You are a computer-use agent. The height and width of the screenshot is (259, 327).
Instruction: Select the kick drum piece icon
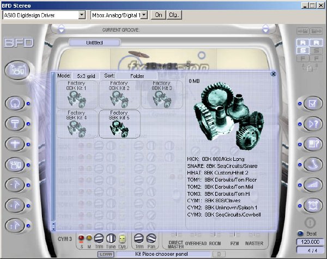point(15,103)
